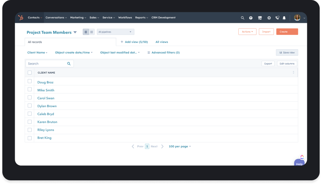Click the user profile avatar
The height and width of the screenshot is (185, 322).
click(x=297, y=18)
